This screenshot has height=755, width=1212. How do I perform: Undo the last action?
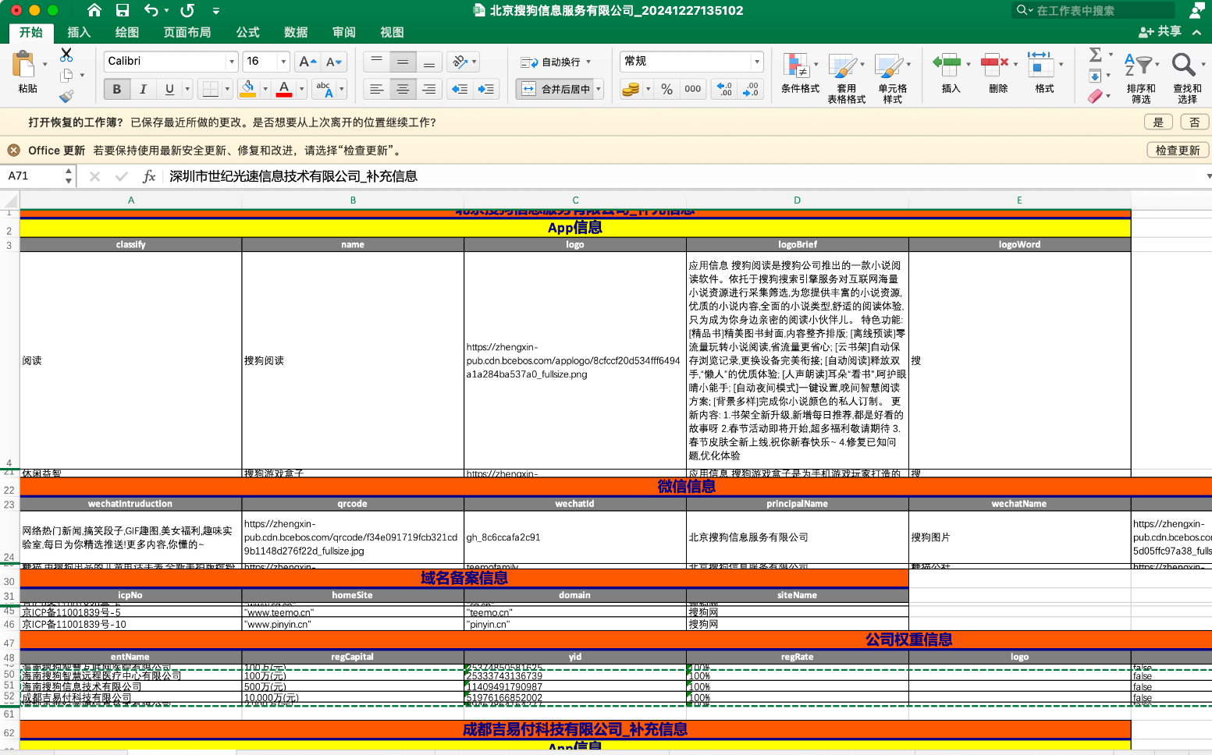click(x=151, y=10)
